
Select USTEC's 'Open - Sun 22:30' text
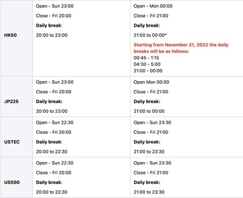pos(54,123)
